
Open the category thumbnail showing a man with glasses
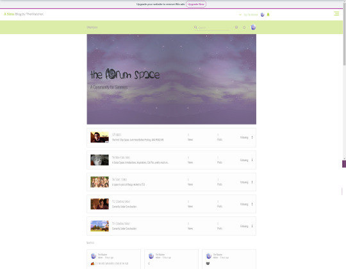point(99,137)
